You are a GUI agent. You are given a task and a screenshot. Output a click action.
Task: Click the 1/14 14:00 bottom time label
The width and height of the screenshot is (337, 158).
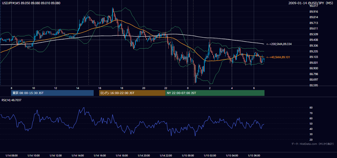pos(78,156)
